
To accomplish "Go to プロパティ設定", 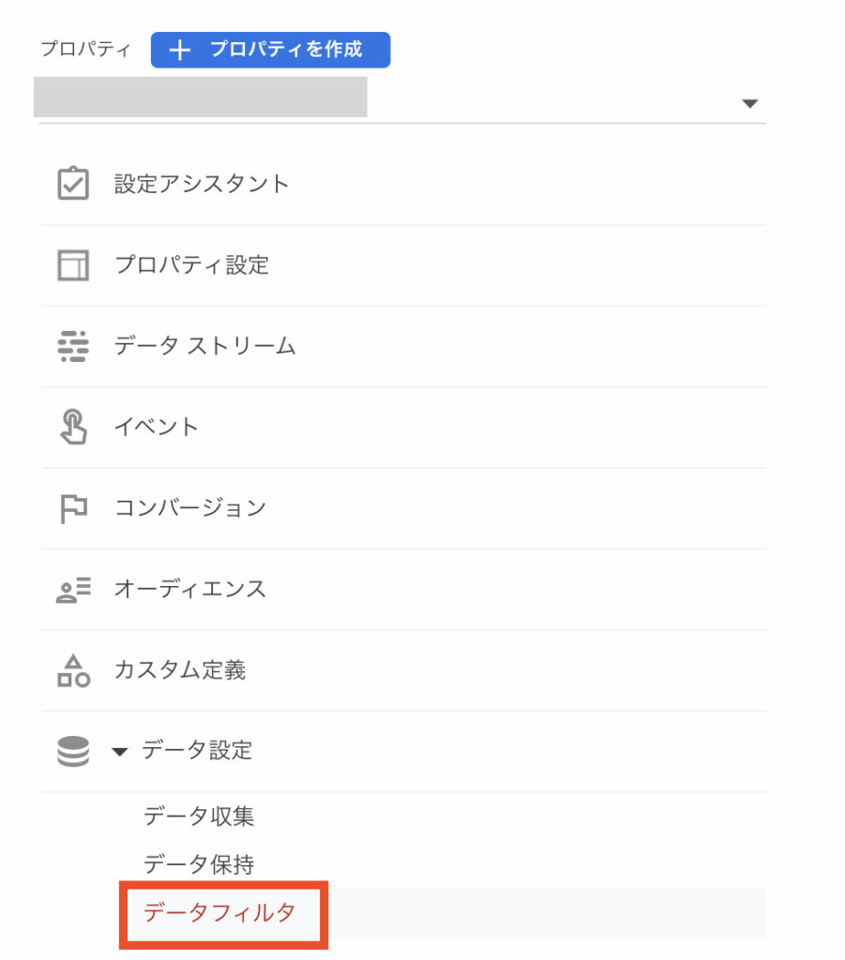I will point(191,265).
